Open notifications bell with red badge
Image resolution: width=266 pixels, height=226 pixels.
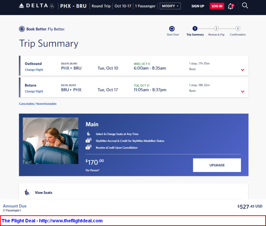pos(231,6)
